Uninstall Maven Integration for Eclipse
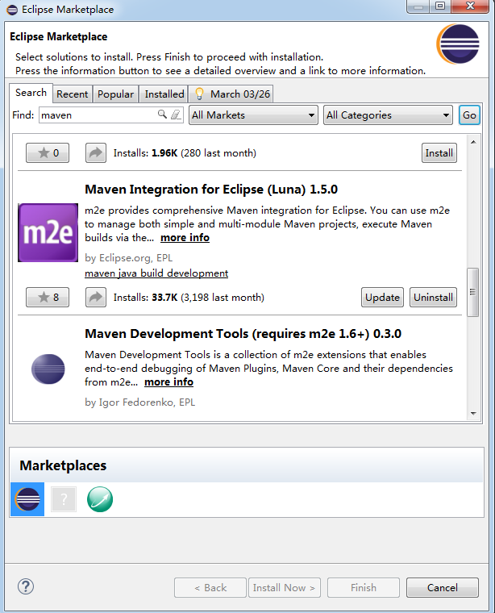The height and width of the screenshot is (613, 495). click(433, 298)
